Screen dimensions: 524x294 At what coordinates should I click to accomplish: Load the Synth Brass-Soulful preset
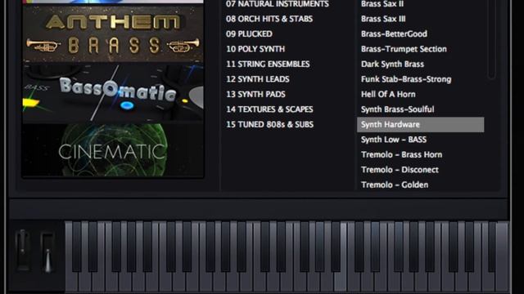click(x=397, y=109)
